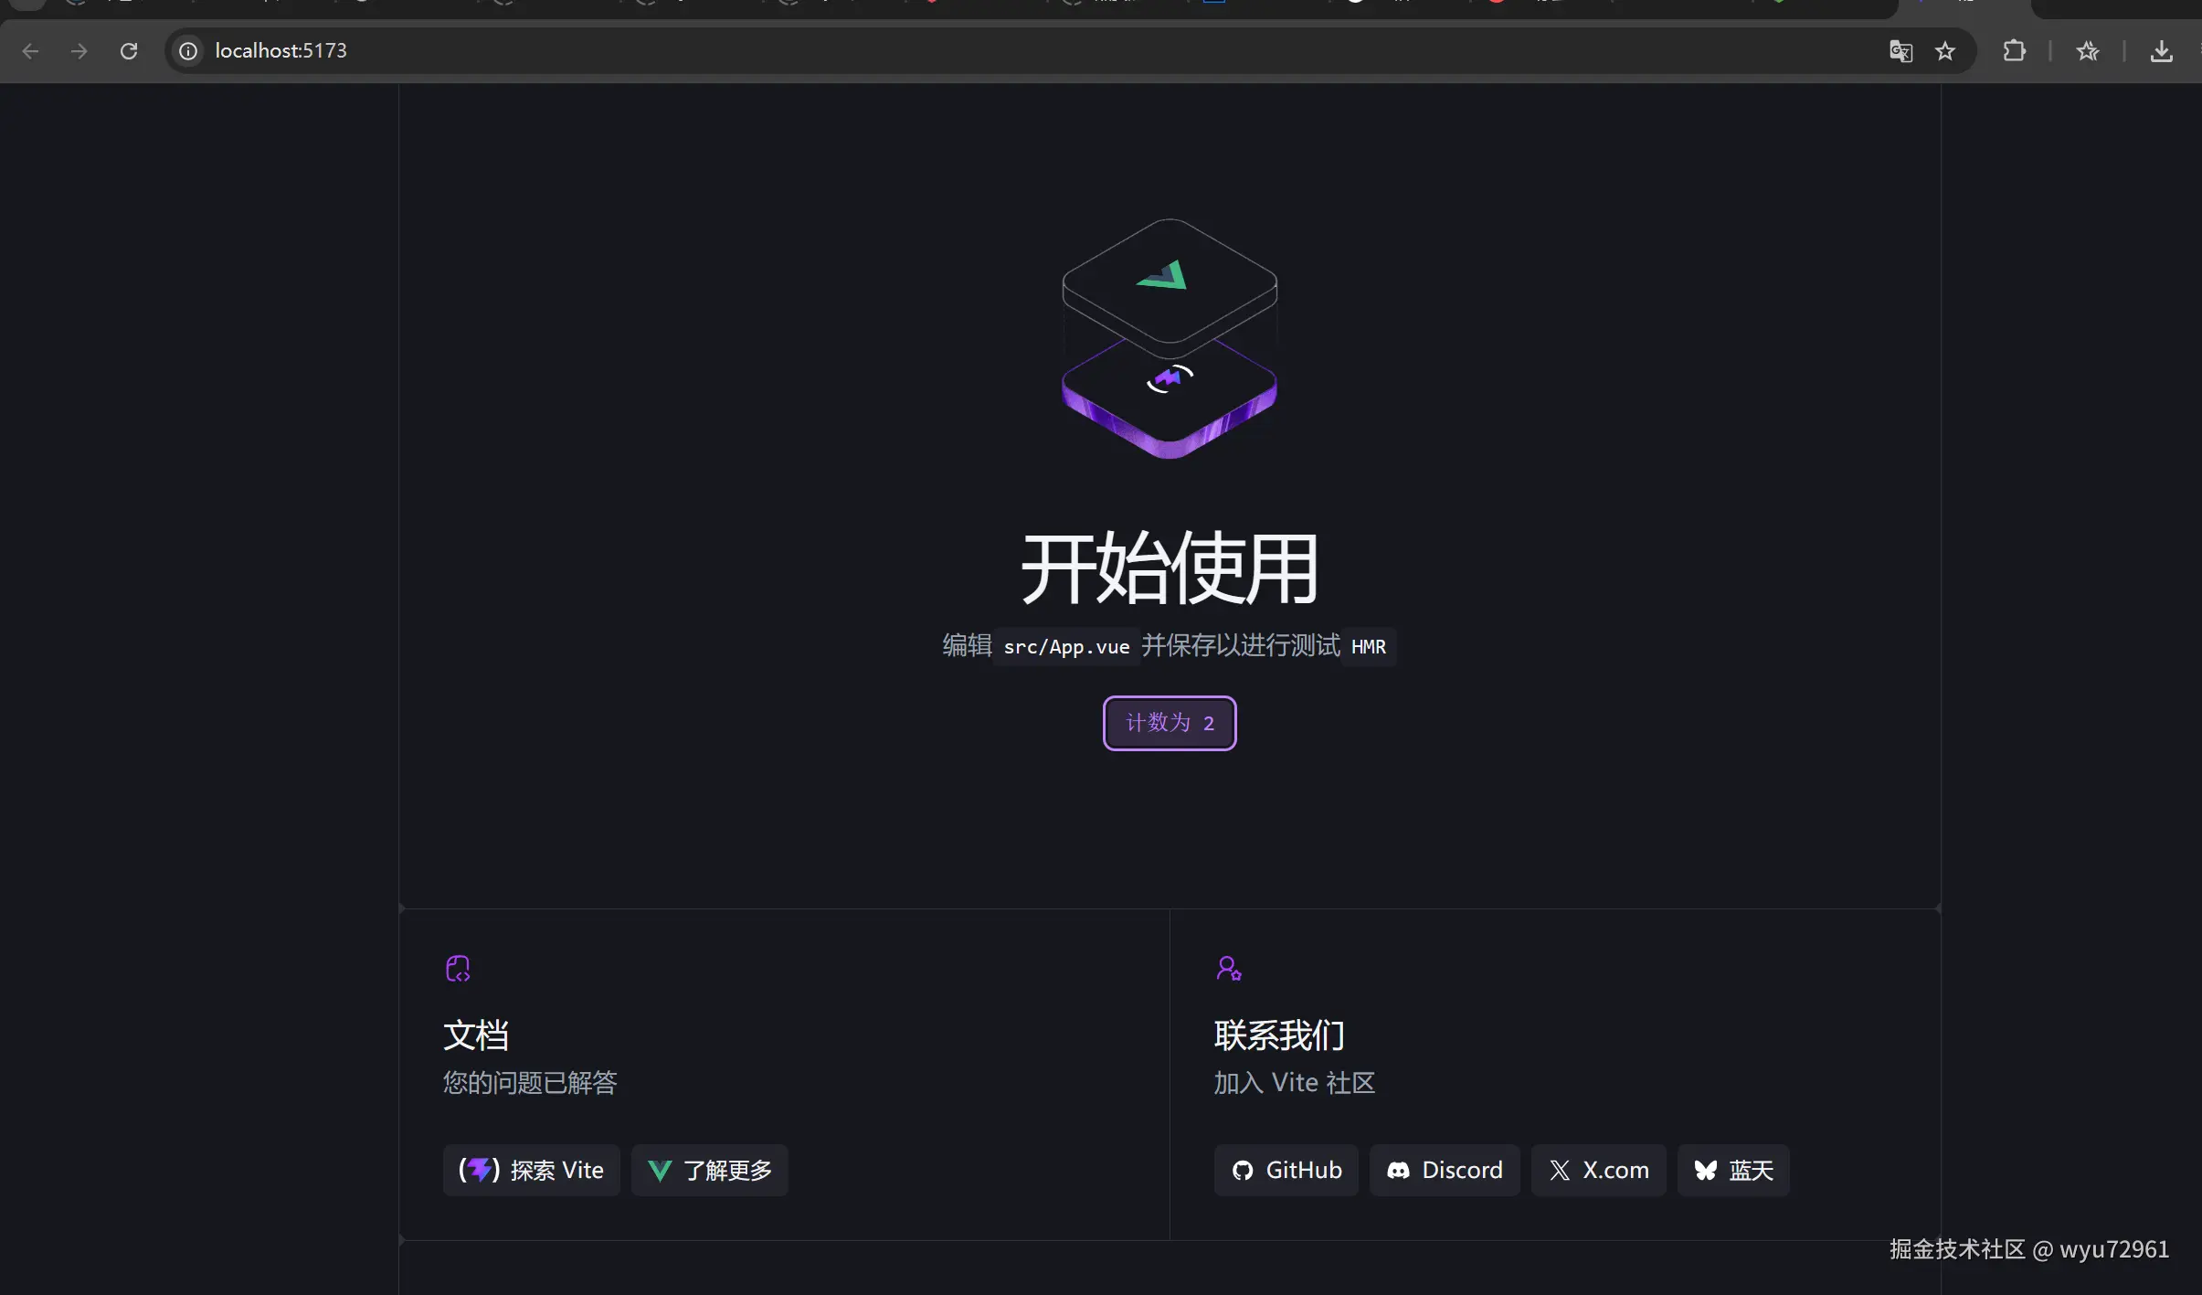Open the favorites list icon
Viewport: 2202px width, 1295px height.
pyautogui.click(x=2088, y=51)
